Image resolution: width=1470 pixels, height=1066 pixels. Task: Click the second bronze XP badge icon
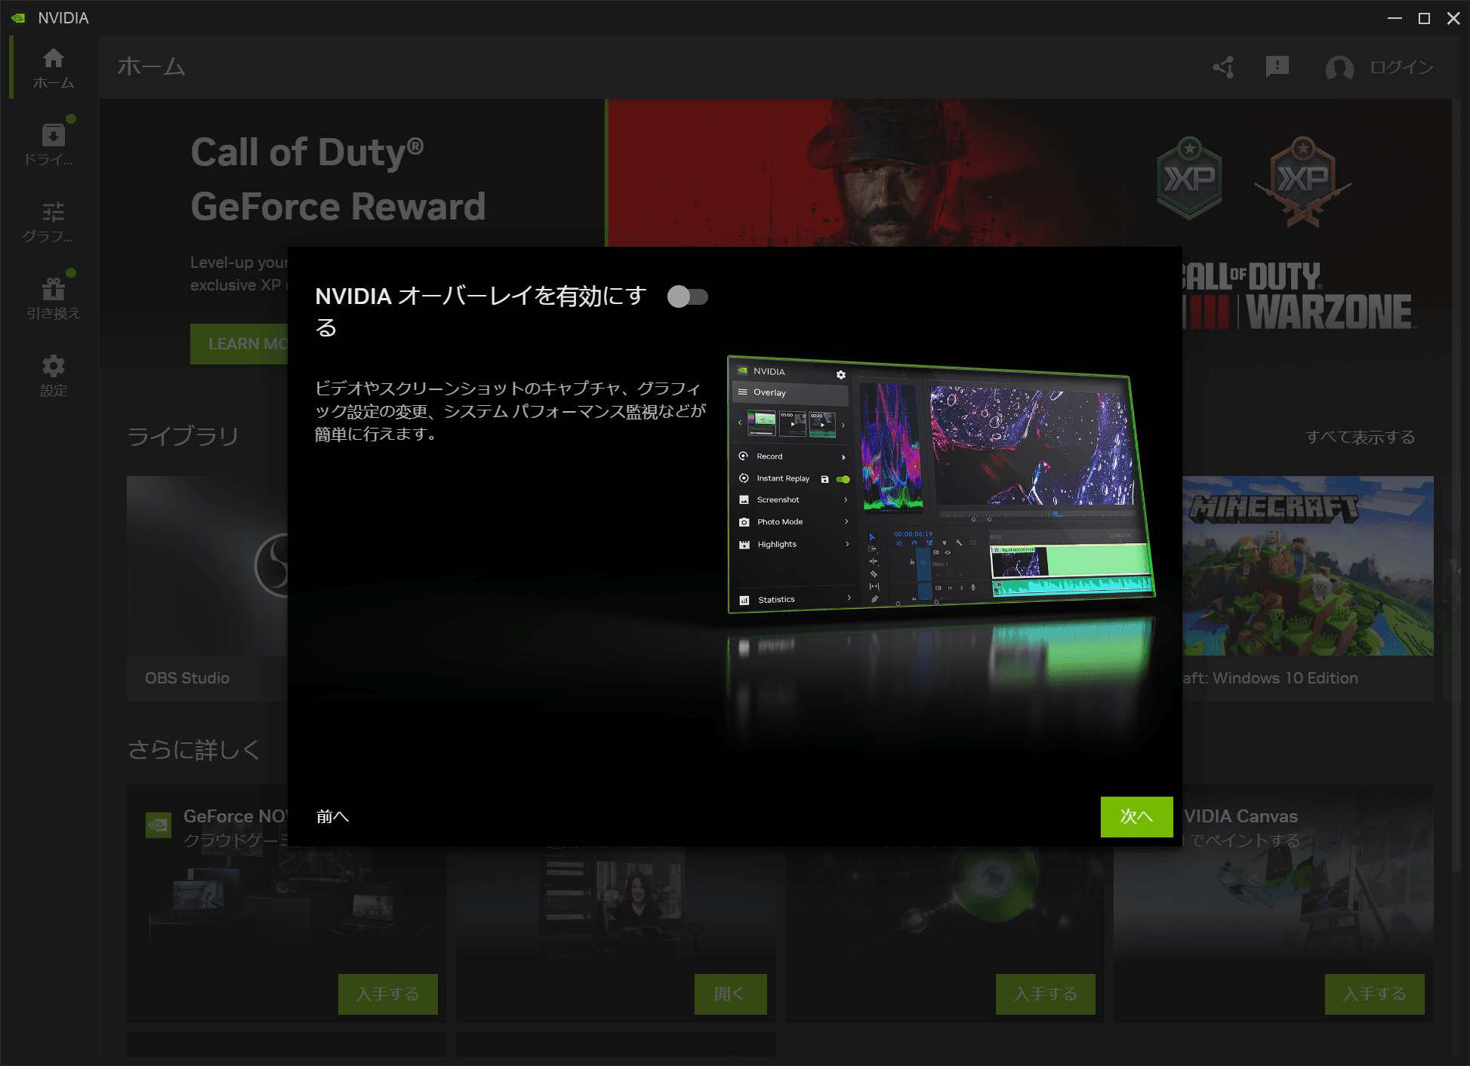1302,182
